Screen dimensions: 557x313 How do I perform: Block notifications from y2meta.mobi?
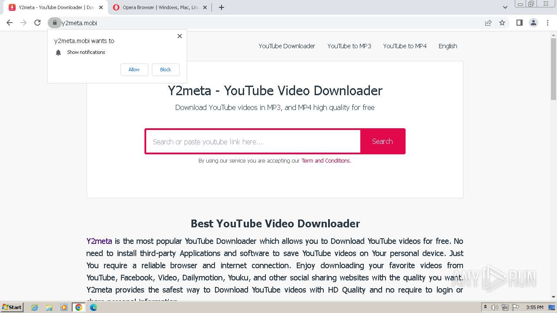(x=165, y=70)
